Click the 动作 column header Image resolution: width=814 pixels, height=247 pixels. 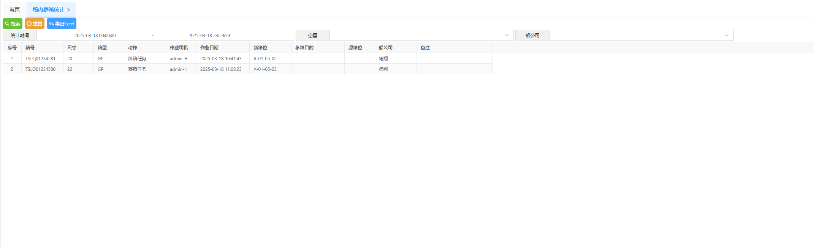pyautogui.click(x=133, y=48)
